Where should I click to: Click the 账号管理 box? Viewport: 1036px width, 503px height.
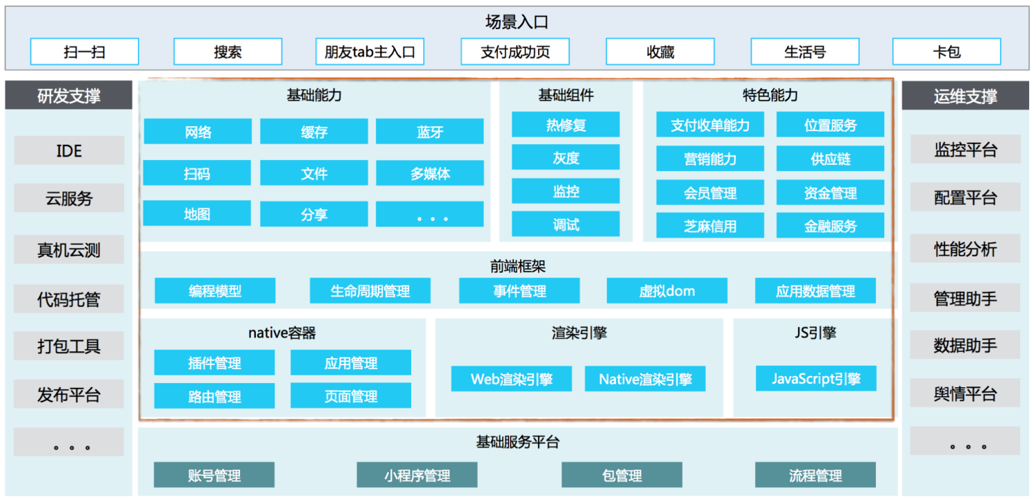(x=214, y=475)
